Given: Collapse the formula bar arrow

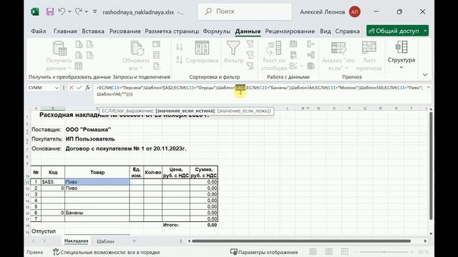Looking at the screenshot, I should point(428,87).
